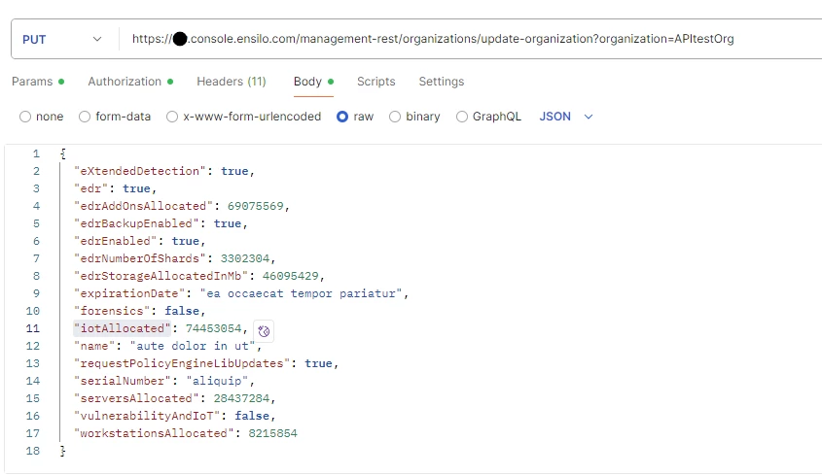Image resolution: width=822 pixels, height=475 pixels.
Task: Click the "aliquip" serialNumber value
Action: coord(217,381)
